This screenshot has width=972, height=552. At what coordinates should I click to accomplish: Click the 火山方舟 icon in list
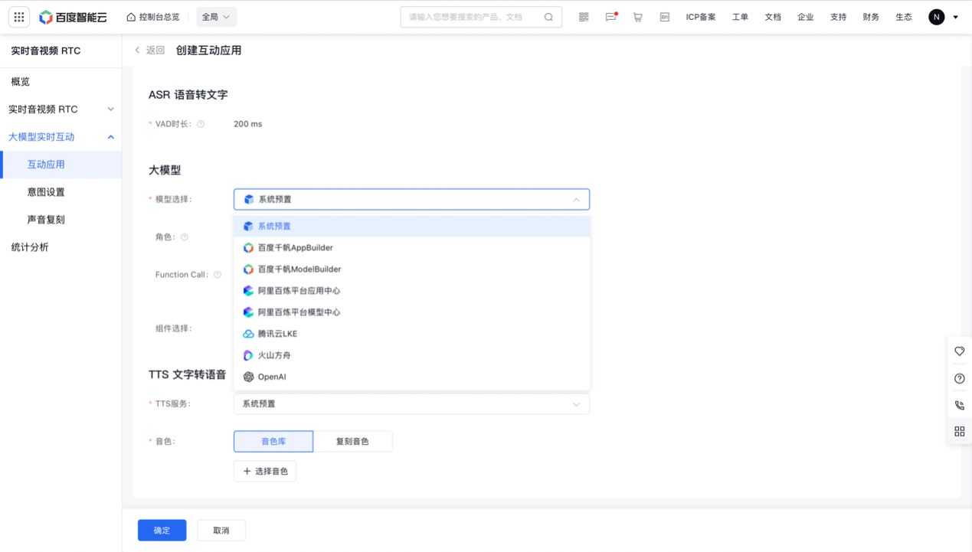[x=248, y=355]
